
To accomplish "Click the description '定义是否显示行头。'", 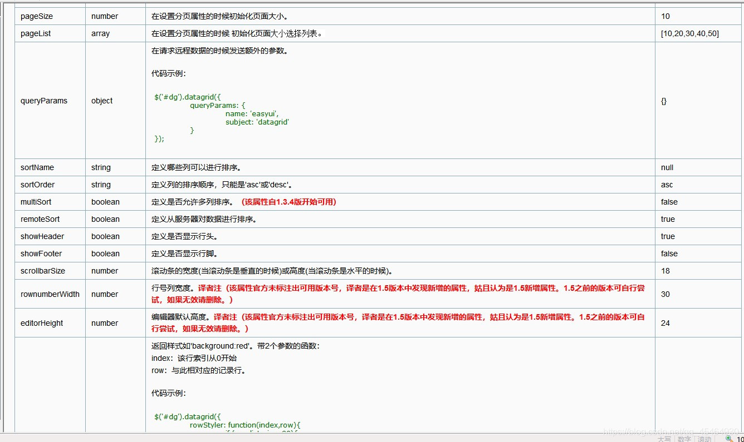I will pyautogui.click(x=185, y=236).
